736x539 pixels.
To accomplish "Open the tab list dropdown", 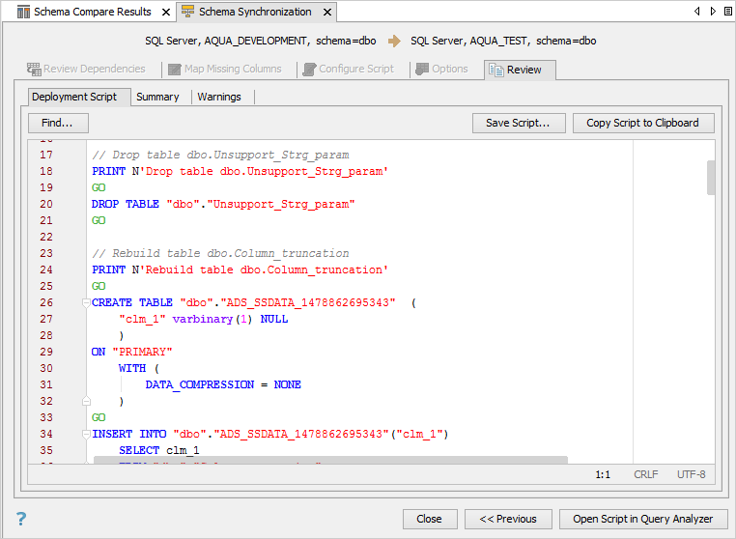I will coord(714,12).
